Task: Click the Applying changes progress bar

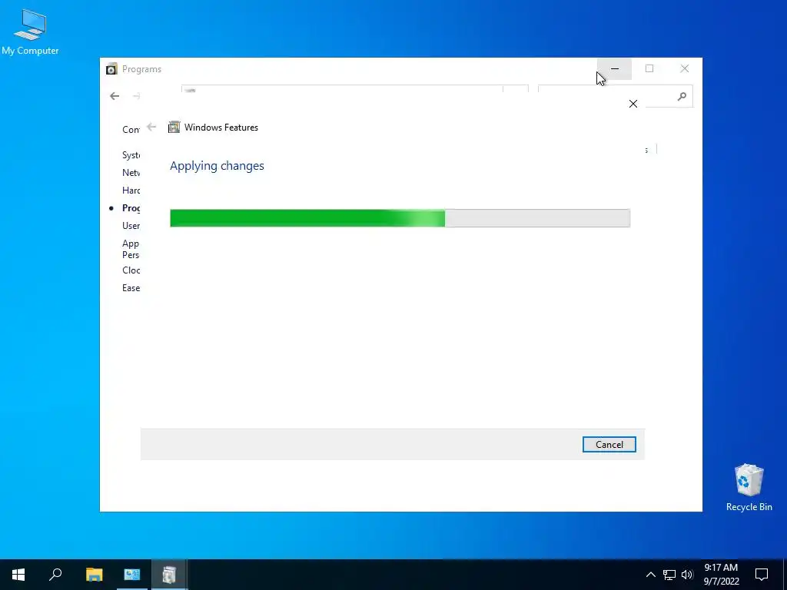Action: click(400, 218)
